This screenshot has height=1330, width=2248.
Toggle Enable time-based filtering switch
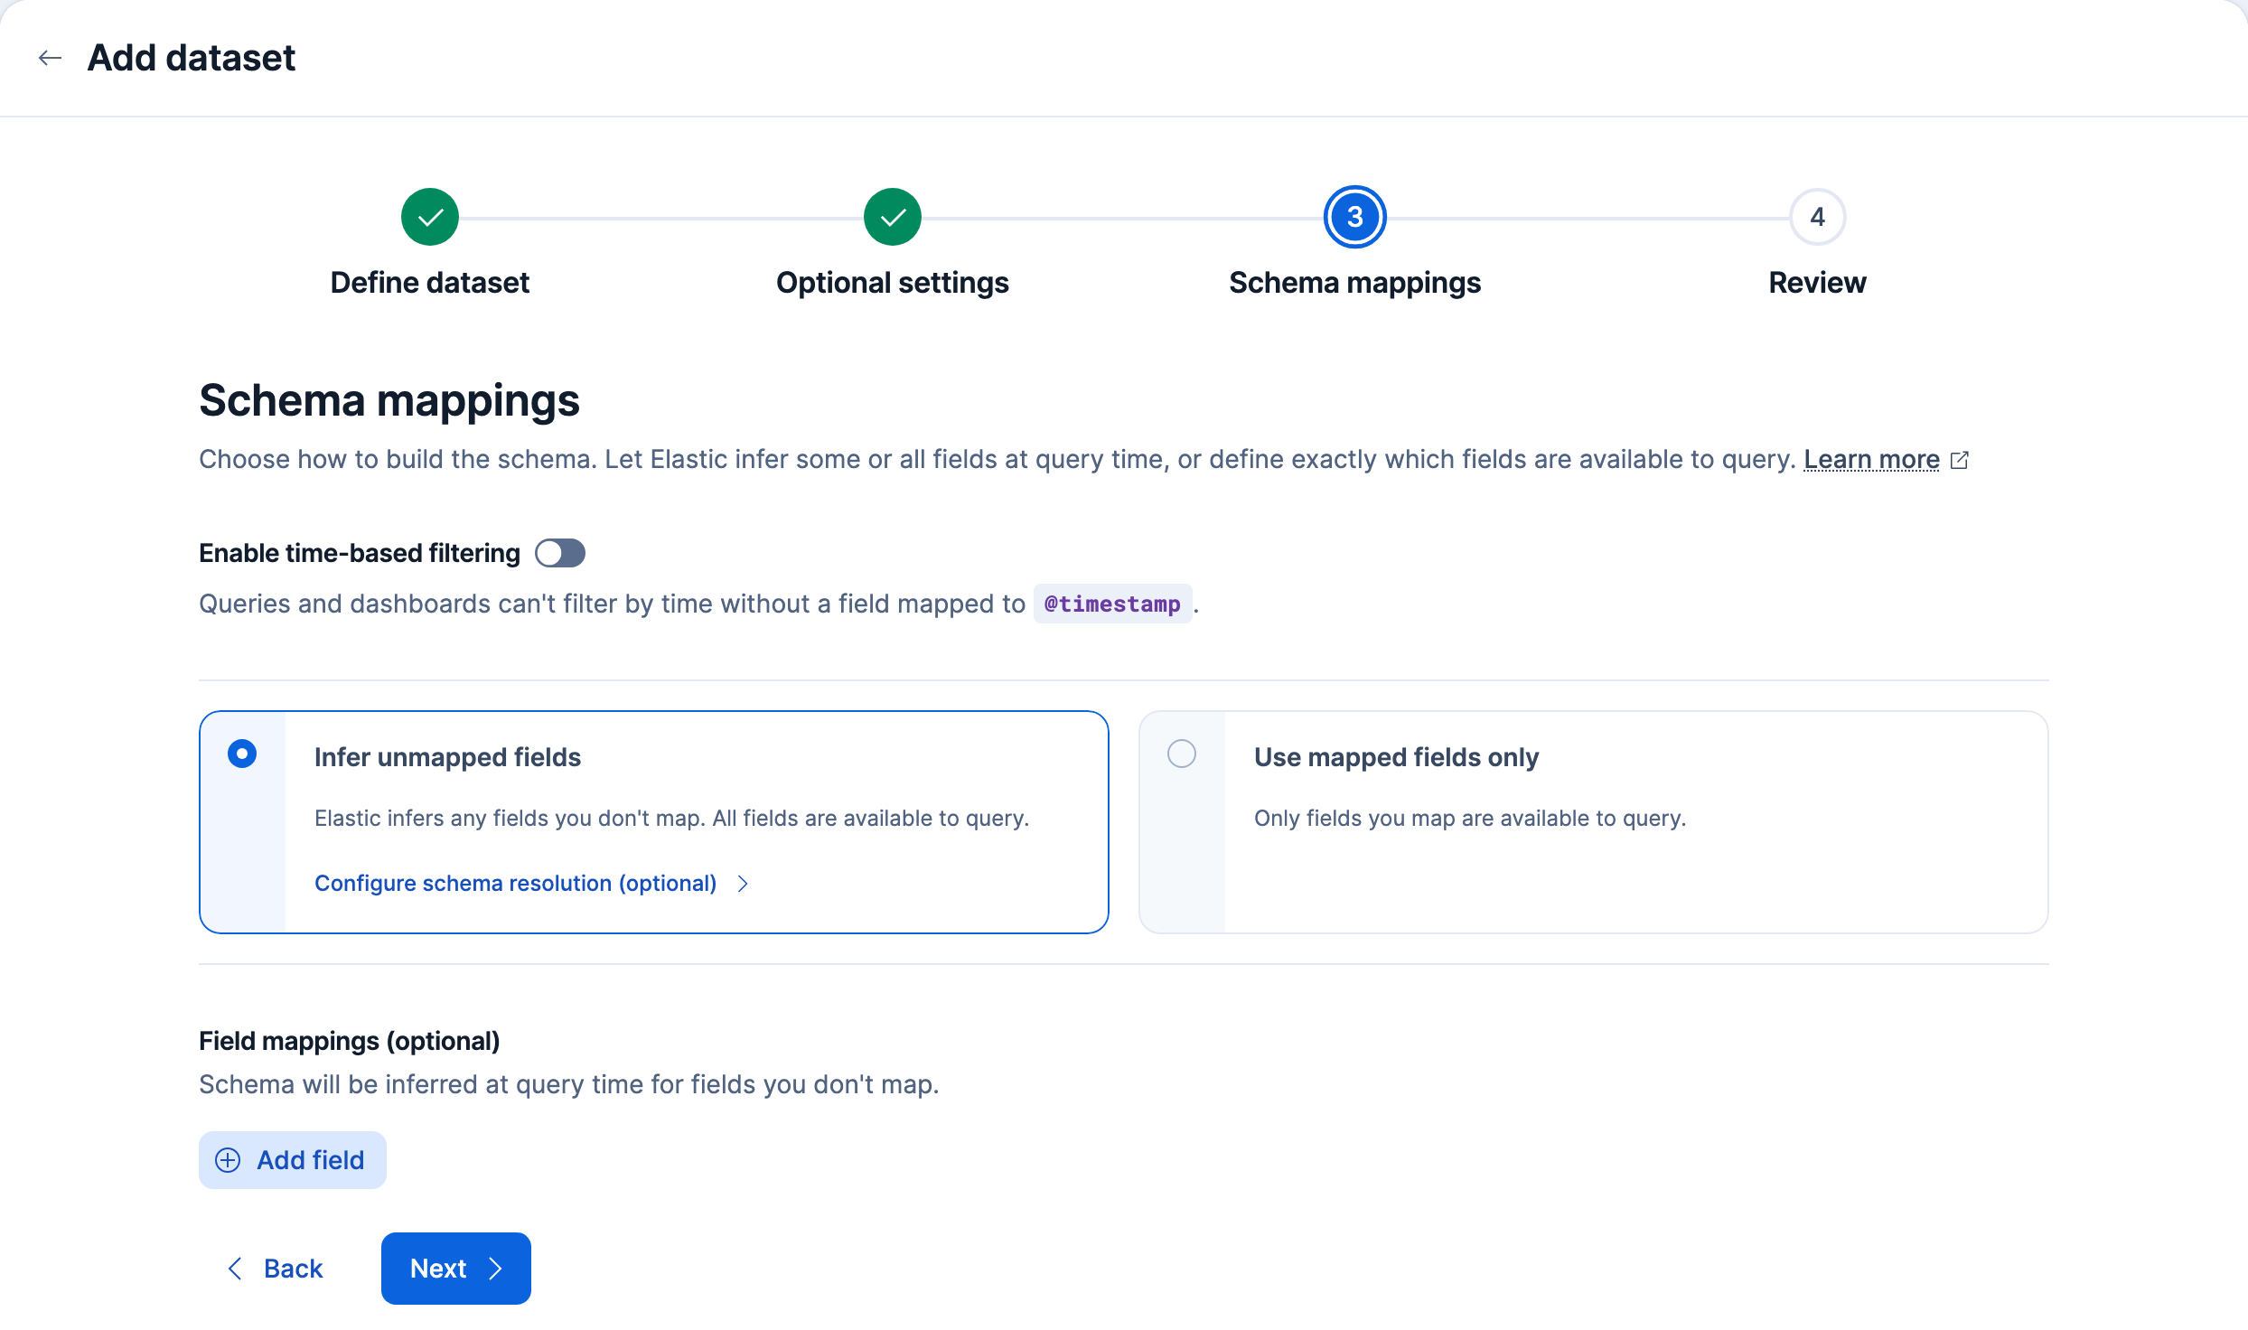[560, 553]
